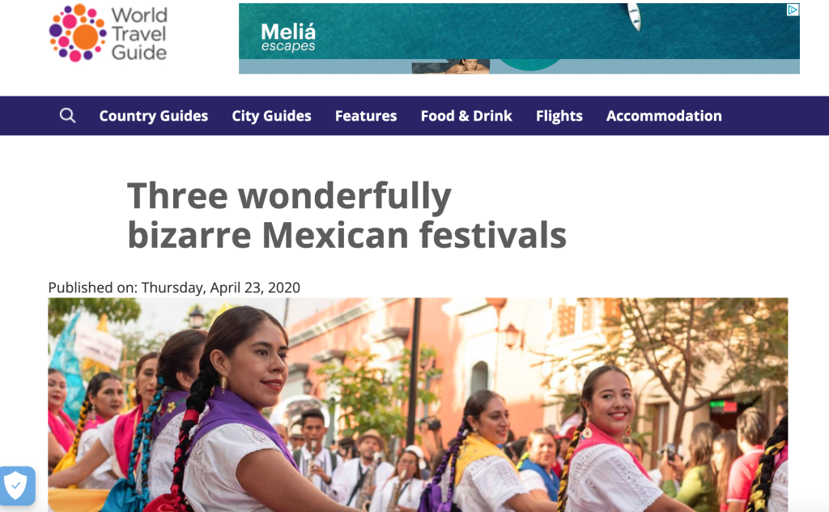This screenshot has height=512, width=829.
Task: Click the Meliá escapes banner ad
Action: pyautogui.click(x=519, y=39)
